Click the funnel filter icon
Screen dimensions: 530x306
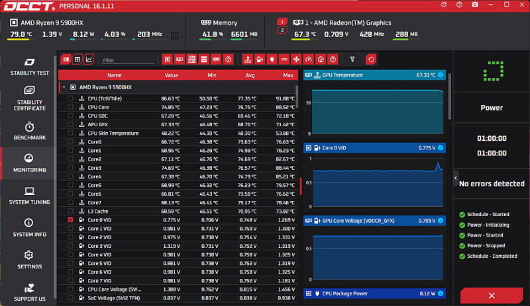(352, 59)
